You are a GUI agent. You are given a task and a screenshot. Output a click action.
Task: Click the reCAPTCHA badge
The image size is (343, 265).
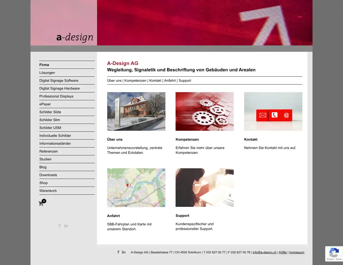pos(334,254)
